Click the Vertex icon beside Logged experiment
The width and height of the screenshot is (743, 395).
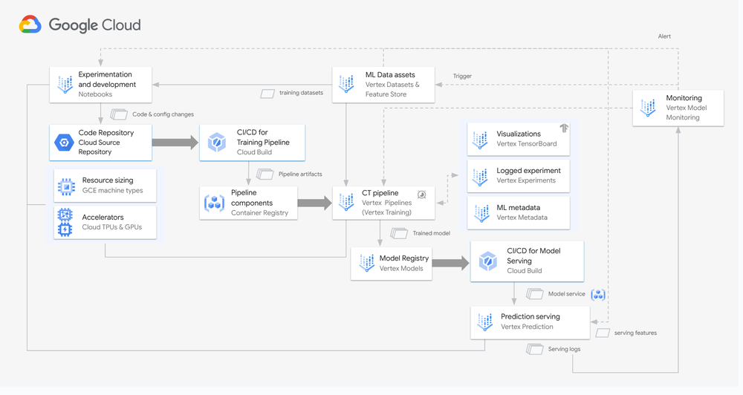tap(480, 177)
